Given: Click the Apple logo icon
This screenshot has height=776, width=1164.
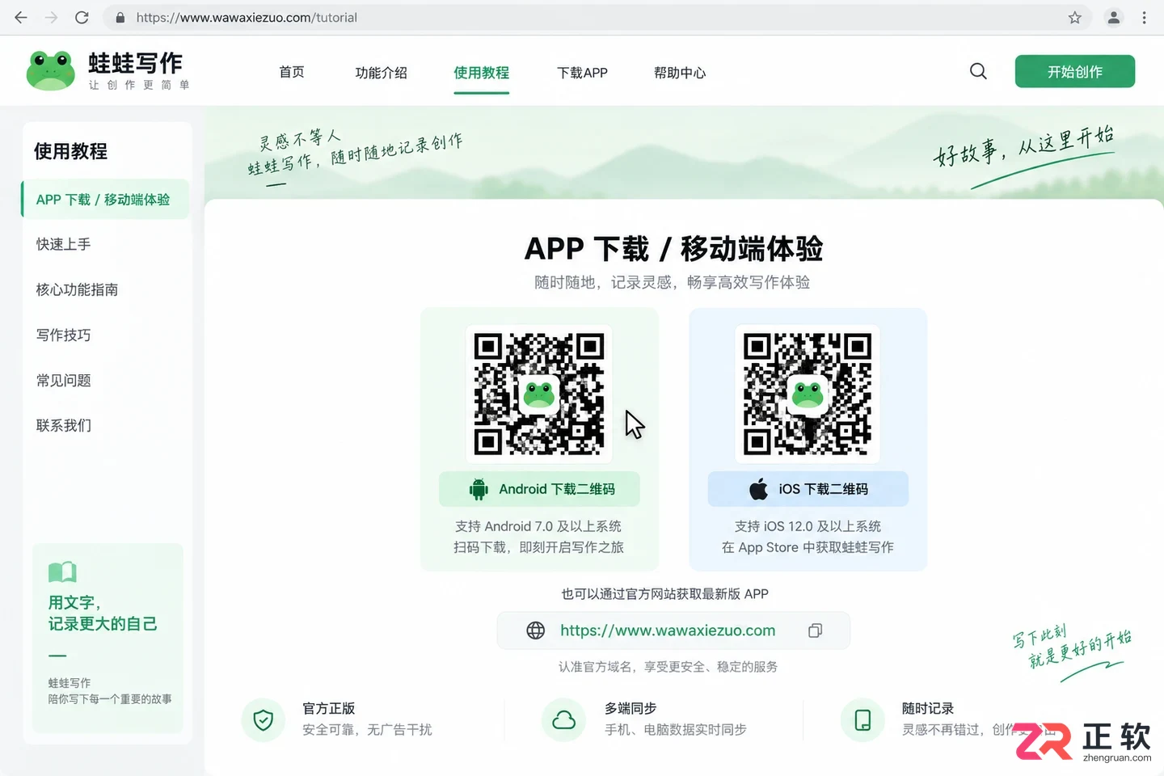Looking at the screenshot, I should coord(758,489).
